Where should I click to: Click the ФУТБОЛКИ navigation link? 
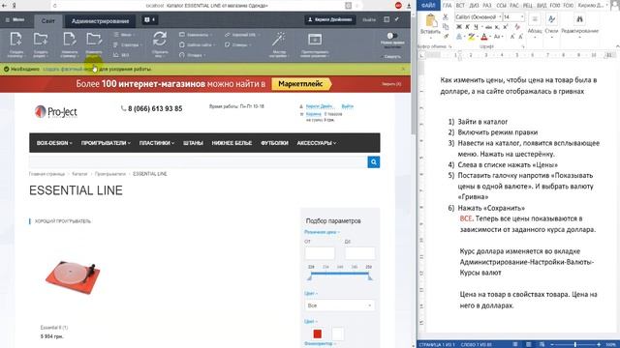click(274, 143)
